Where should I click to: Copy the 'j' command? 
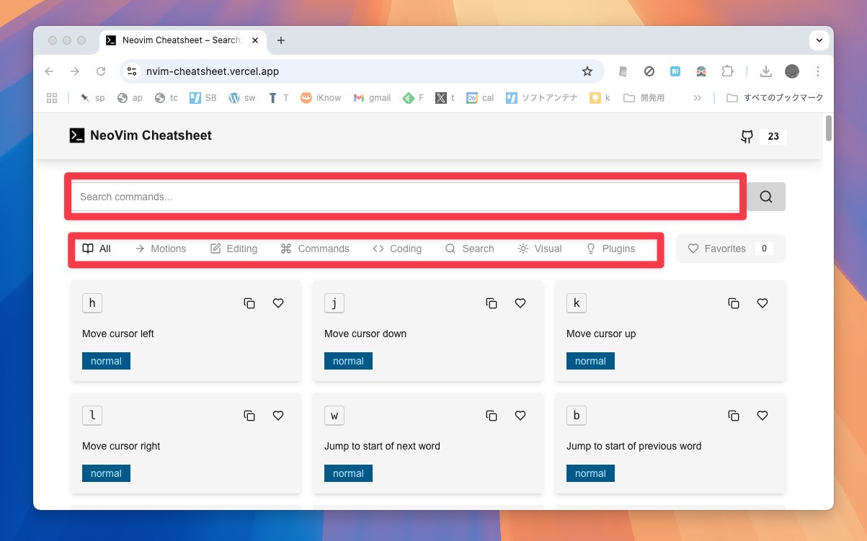coord(492,303)
